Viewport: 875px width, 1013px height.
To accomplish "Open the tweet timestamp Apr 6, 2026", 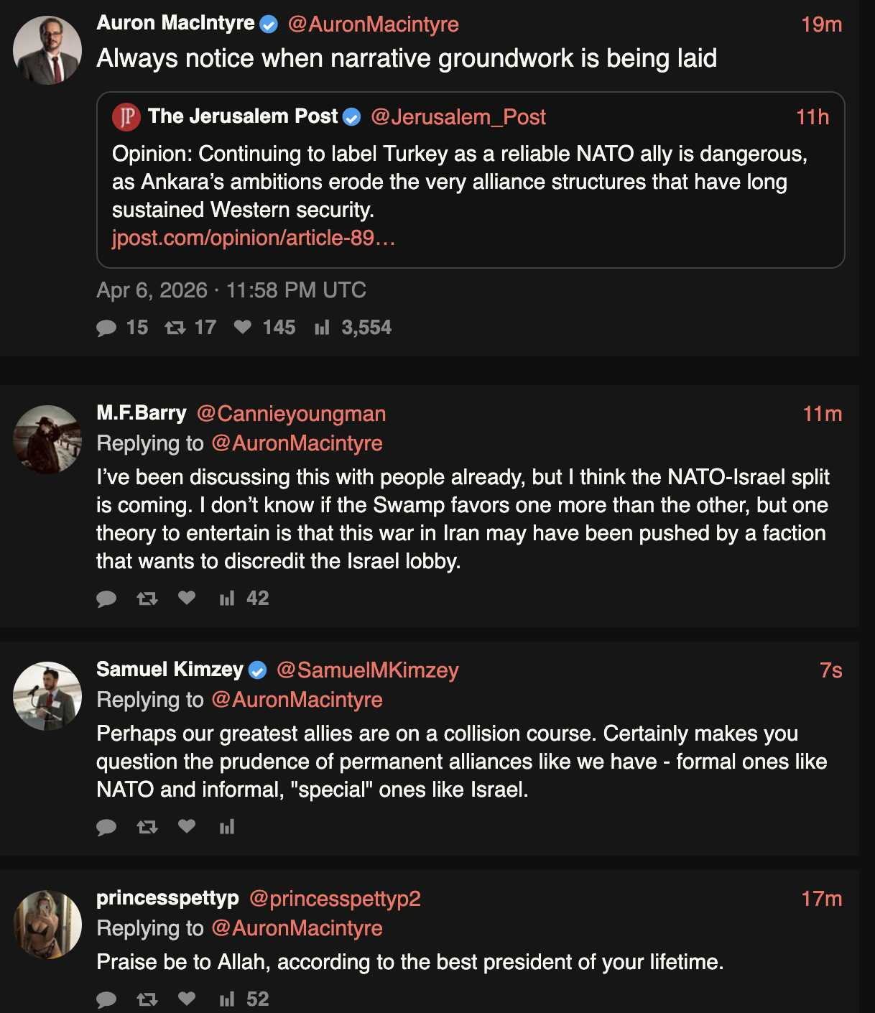I will pos(231,290).
